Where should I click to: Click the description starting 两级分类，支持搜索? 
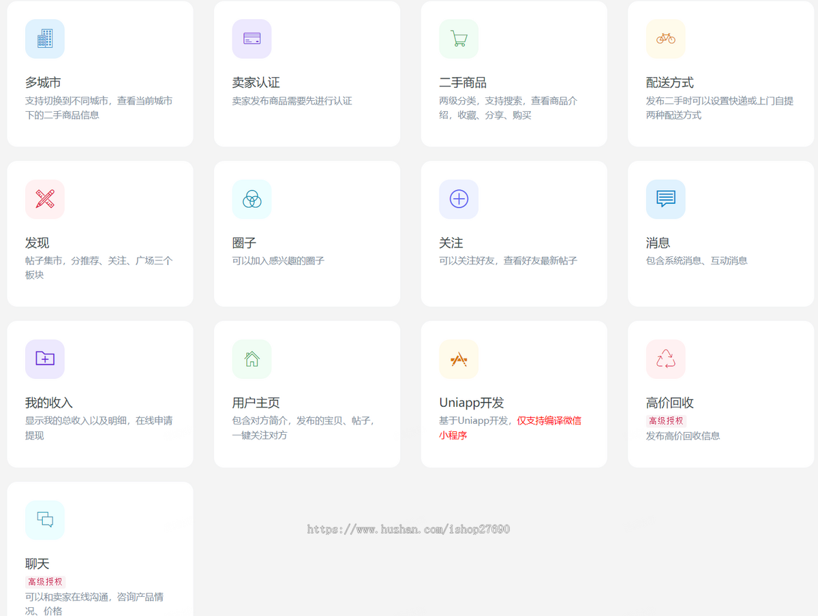click(509, 108)
